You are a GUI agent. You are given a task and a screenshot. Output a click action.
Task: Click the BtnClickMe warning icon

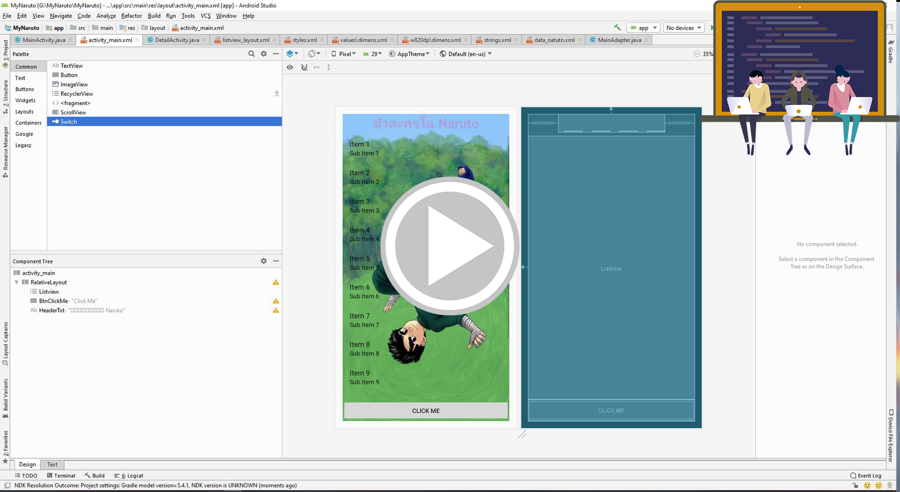coord(276,301)
